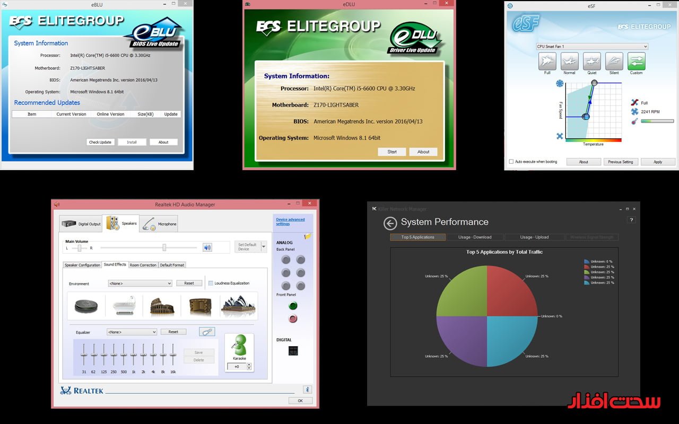This screenshot has width=679, height=424.
Task: Click the green front panel audio jack
Action: pyautogui.click(x=293, y=306)
